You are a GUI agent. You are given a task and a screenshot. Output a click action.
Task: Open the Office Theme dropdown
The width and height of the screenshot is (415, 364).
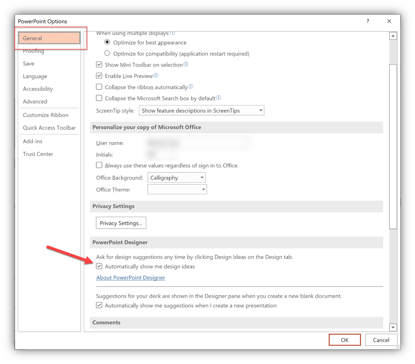pos(177,189)
